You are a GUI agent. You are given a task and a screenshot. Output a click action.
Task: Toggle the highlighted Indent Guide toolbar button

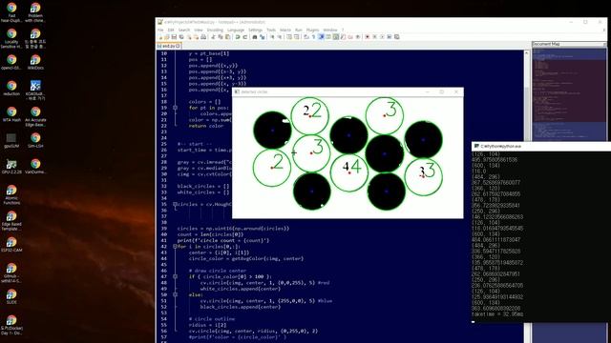321,37
